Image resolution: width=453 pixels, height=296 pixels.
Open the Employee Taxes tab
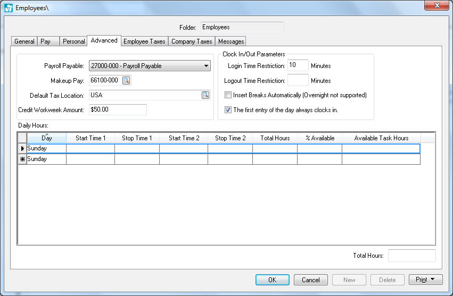[x=145, y=41]
